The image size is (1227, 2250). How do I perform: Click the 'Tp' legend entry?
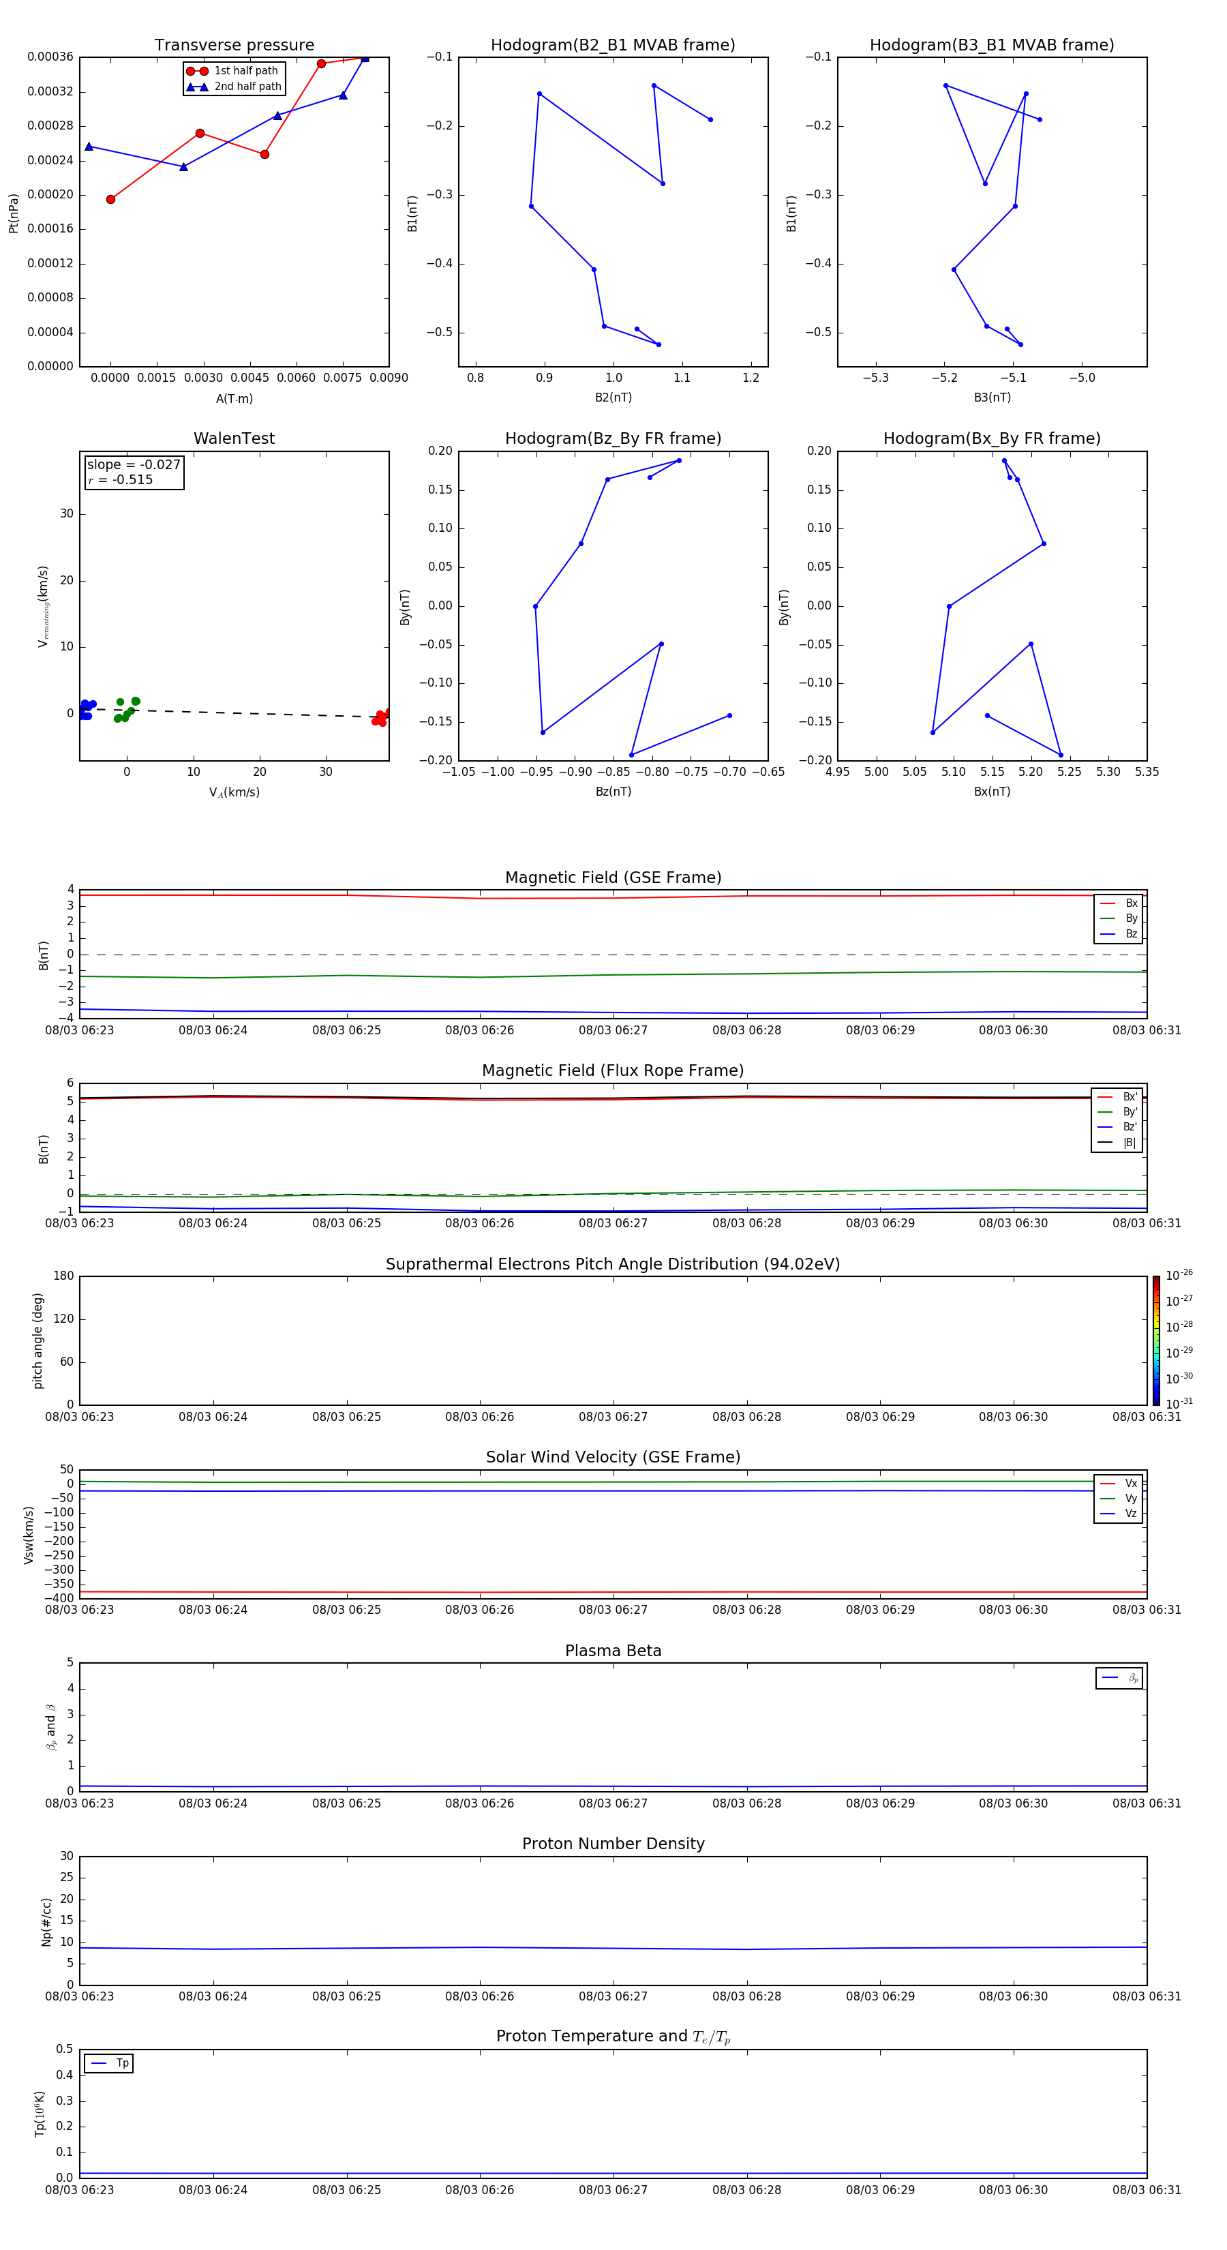[109, 2063]
